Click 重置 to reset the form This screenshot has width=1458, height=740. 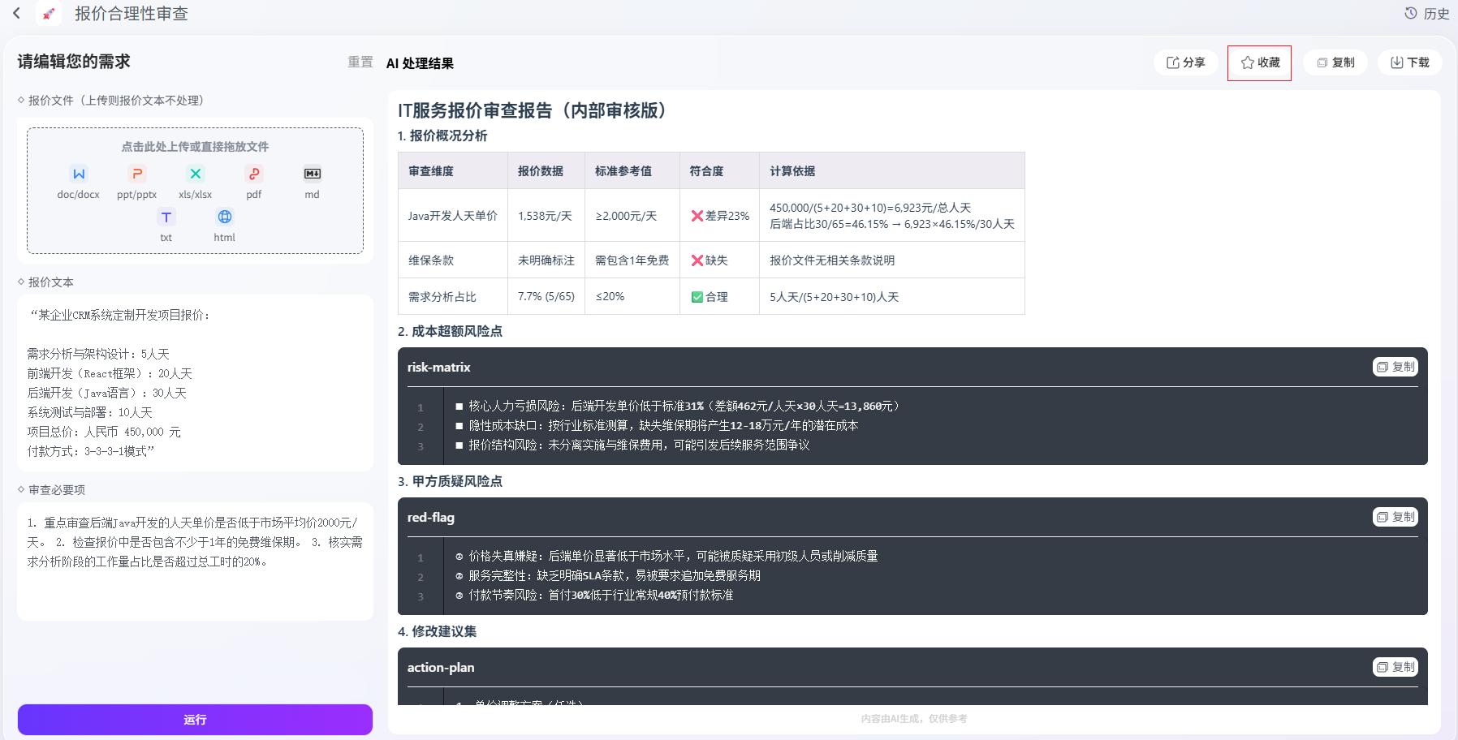[x=360, y=62]
